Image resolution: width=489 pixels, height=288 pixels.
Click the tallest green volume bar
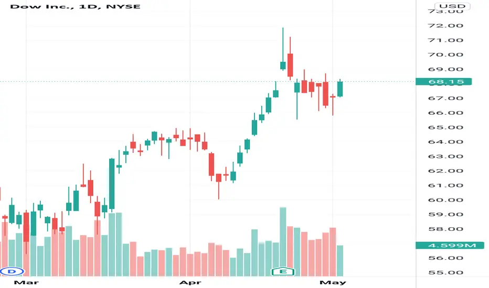pyautogui.click(x=283, y=241)
